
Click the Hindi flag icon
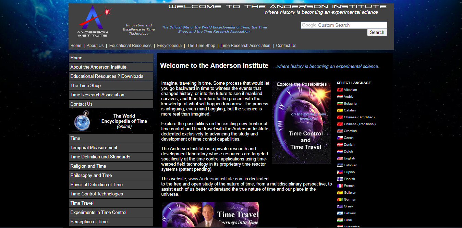click(340, 220)
